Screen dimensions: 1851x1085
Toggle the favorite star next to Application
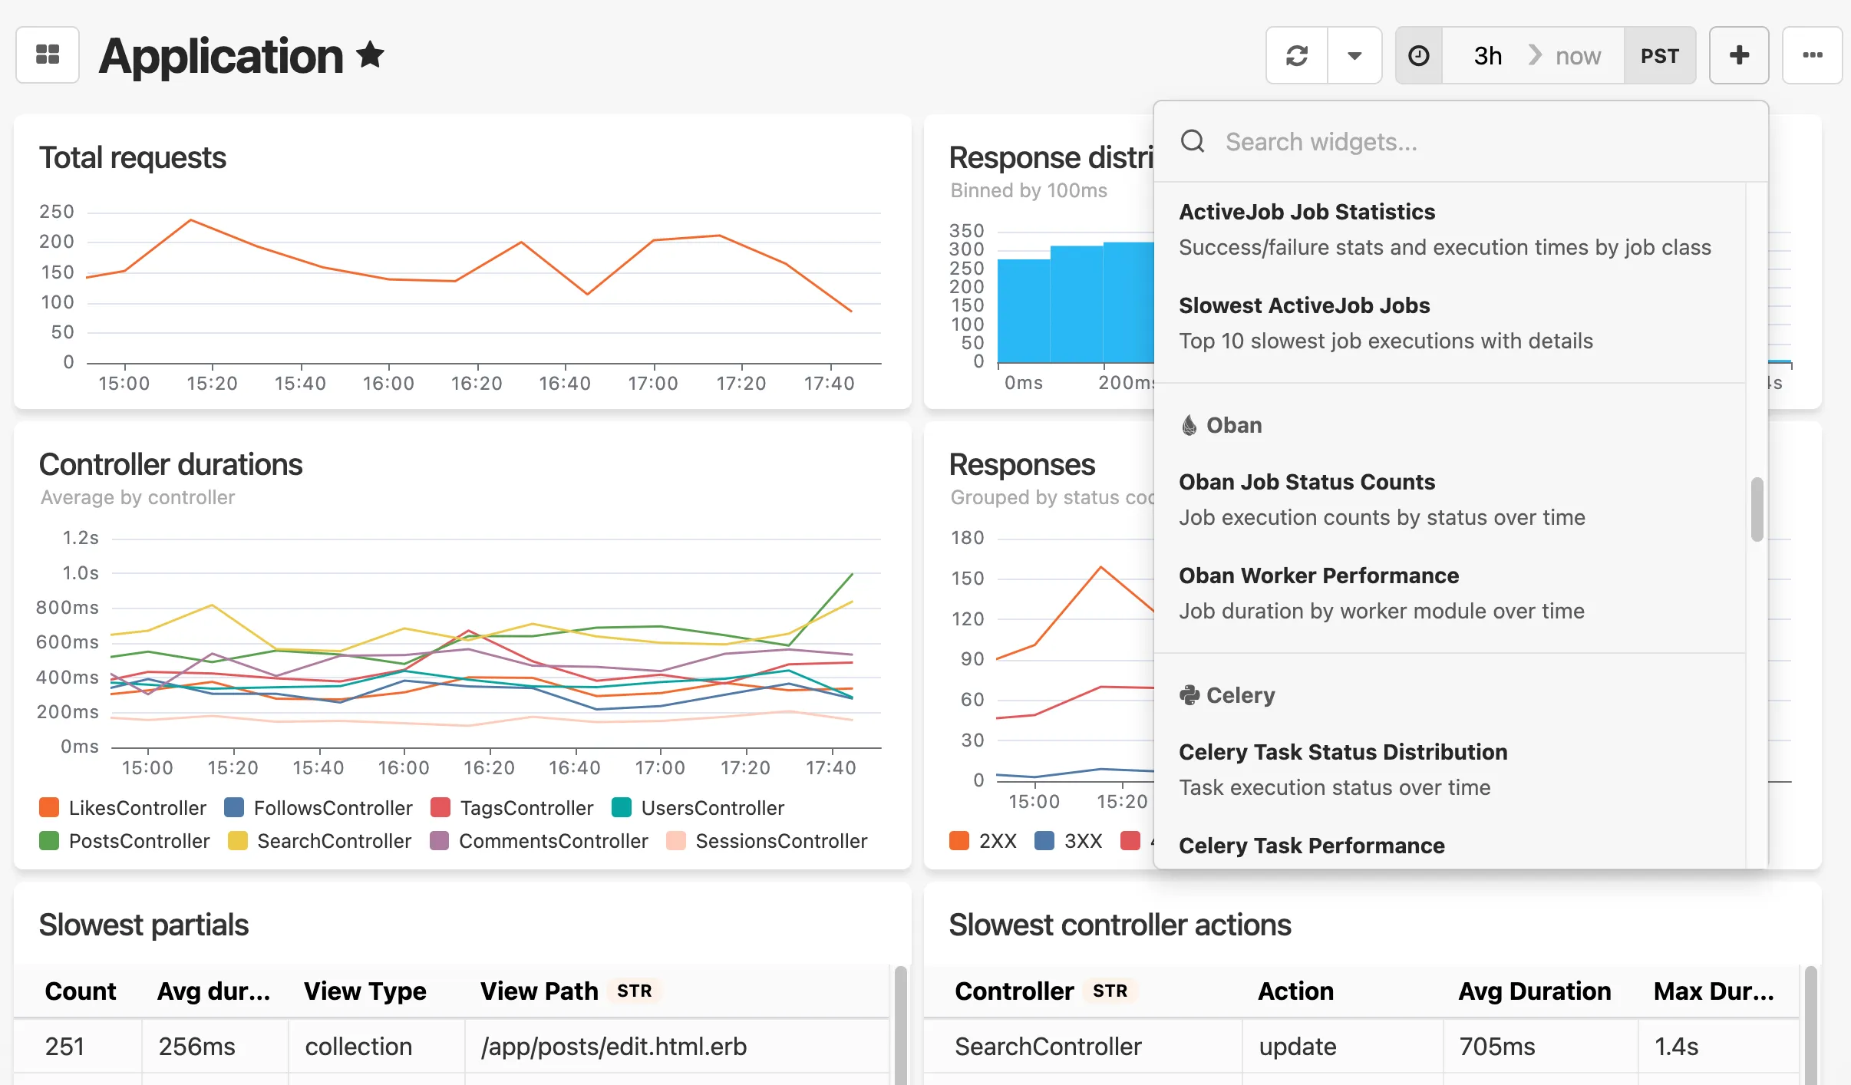coord(370,54)
